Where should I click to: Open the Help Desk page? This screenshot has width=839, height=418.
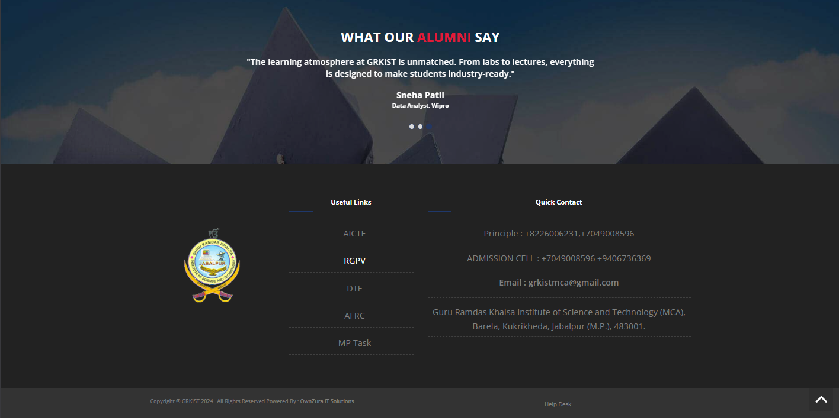(x=558, y=404)
